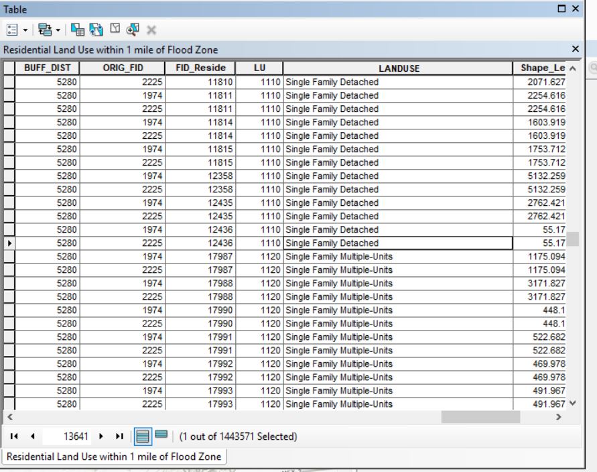Click the vertical scrollbar thumb
597x472 pixels.
[572, 239]
